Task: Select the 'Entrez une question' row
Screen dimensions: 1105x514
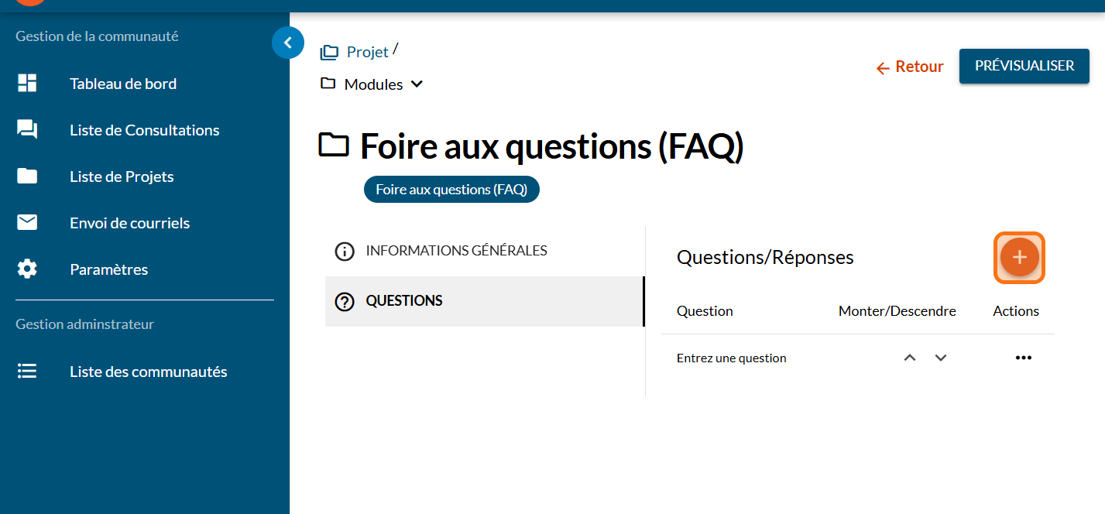Action: pyautogui.click(x=732, y=358)
